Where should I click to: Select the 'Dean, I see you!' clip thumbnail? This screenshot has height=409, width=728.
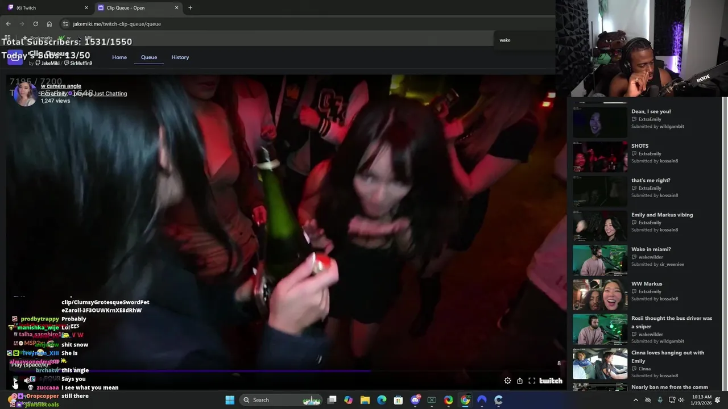pos(600,122)
